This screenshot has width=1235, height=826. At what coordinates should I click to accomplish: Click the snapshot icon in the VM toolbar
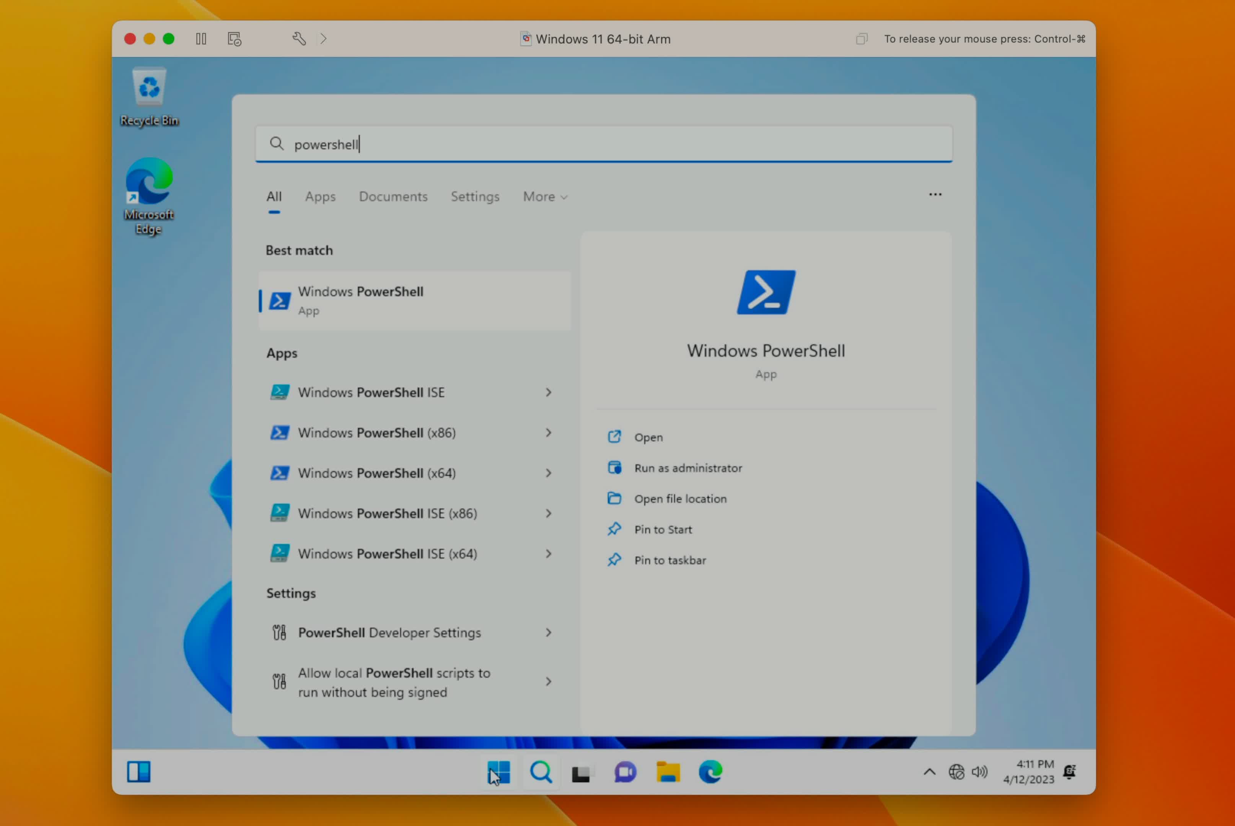tap(235, 39)
